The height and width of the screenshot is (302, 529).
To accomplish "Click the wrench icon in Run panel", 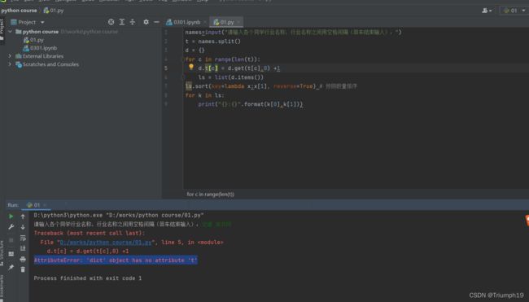I will (11, 227).
